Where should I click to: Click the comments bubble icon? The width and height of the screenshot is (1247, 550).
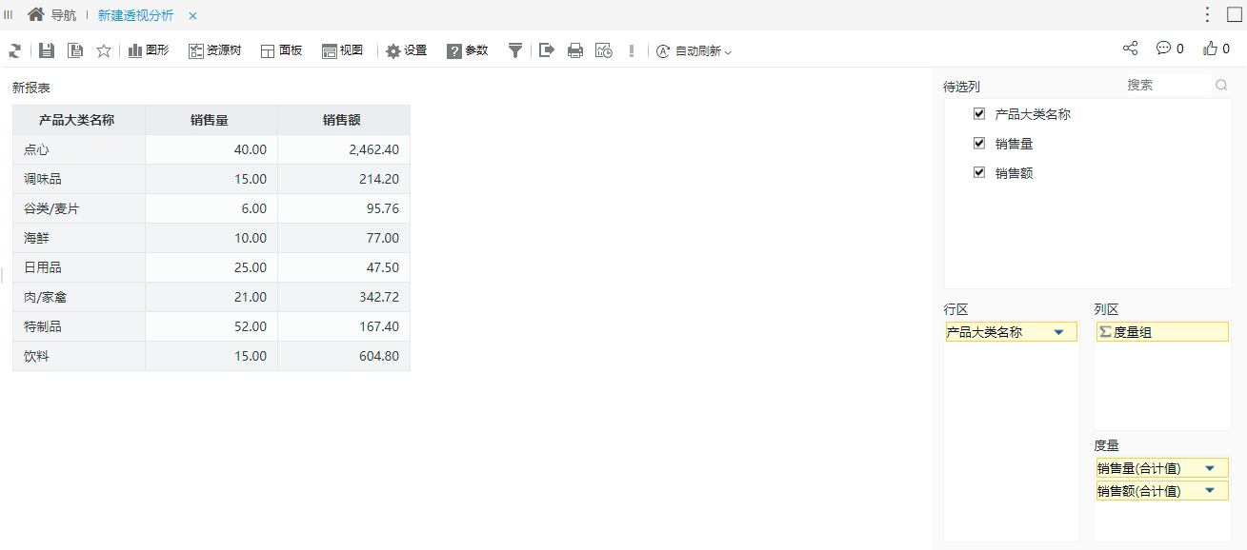coord(1163,49)
